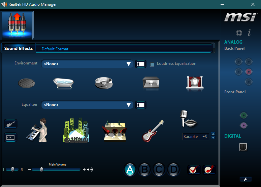Click the Karaoke +0 value field
The image size is (261, 187).
point(196,137)
